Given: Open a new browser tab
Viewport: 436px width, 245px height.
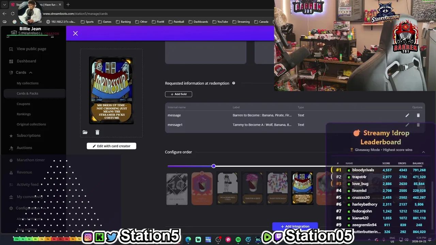Looking at the screenshot, I should click(x=68, y=4).
